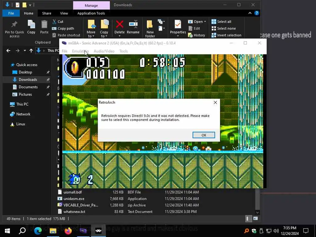Click Invert selection in ribbon
316x237 pixels.
click(226, 35)
